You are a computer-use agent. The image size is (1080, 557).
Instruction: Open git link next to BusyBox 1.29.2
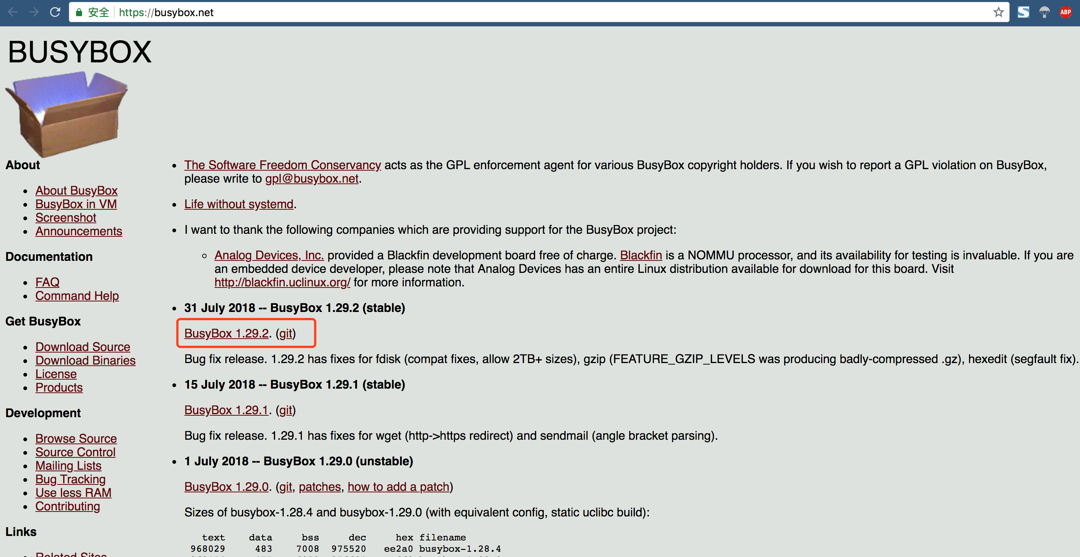point(286,333)
